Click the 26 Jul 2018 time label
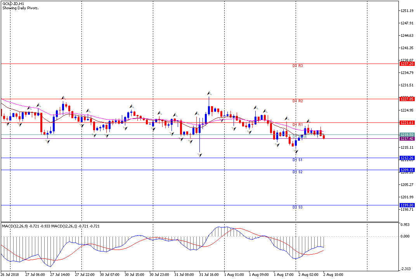The width and height of the screenshot is (419, 279). [10, 275]
